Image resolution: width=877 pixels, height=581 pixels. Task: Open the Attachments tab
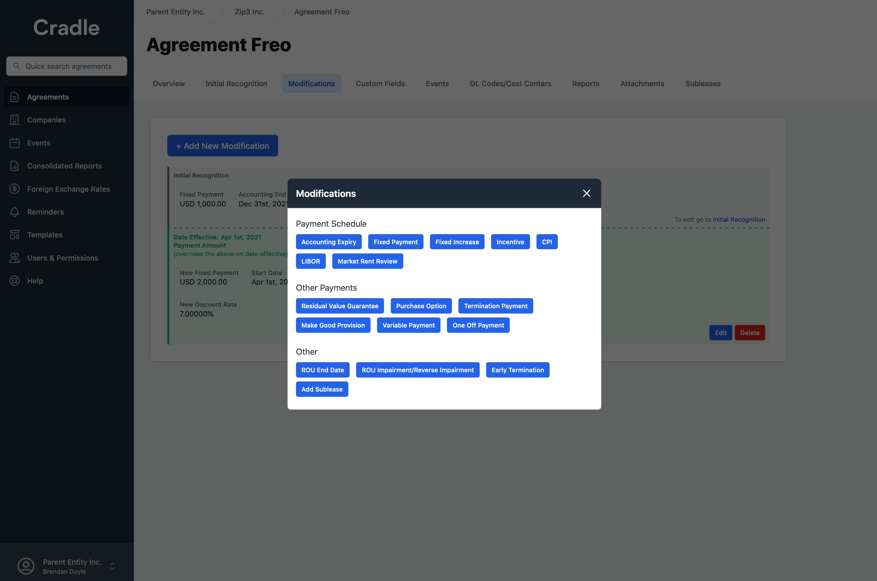[642, 83]
